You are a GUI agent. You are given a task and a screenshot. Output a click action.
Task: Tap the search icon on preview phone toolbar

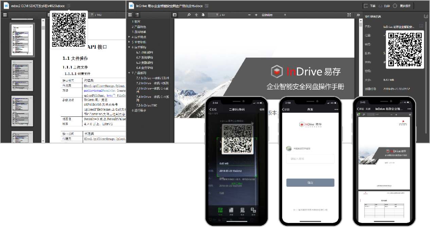pyautogui.click(x=363, y=115)
